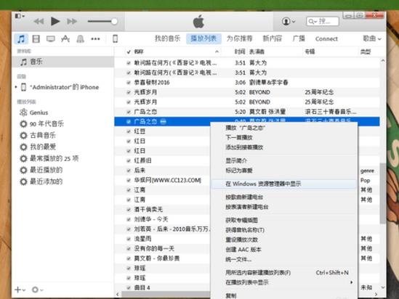This screenshot has height=299, width=399.
Task: Click the left arrow of the horizontal scrollbar
Action: point(117,295)
